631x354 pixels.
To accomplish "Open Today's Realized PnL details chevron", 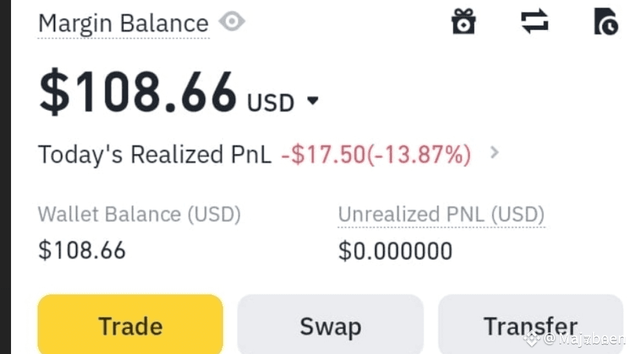I will point(495,152).
